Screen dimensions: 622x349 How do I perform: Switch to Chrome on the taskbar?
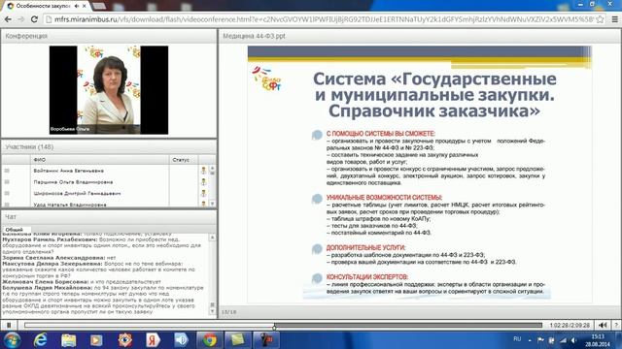pos(210,340)
